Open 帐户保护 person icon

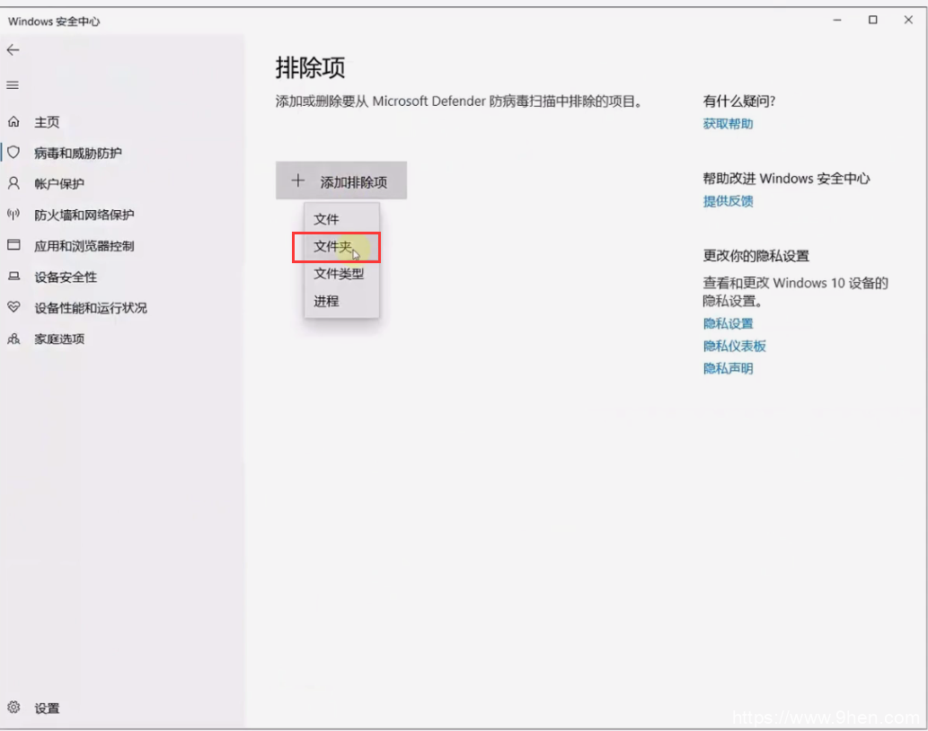[13, 183]
